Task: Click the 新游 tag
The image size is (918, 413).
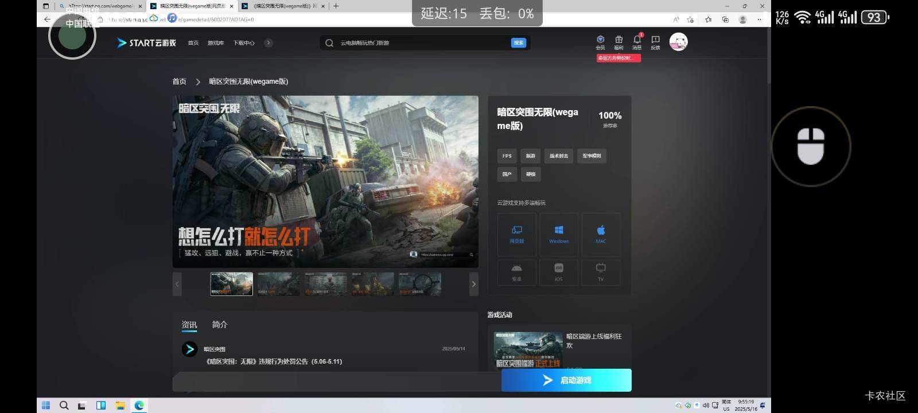Action: click(531, 156)
